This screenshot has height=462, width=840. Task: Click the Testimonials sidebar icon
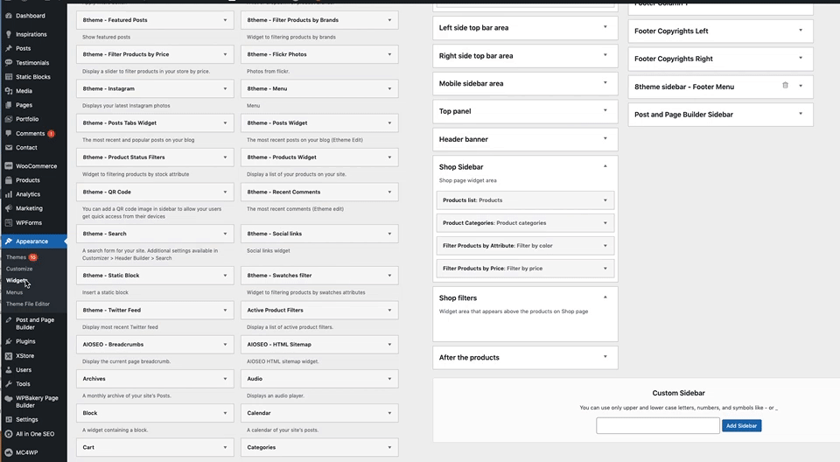point(9,63)
